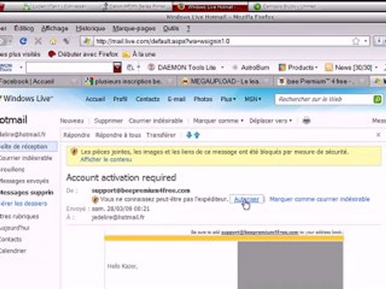Open the À la une feed bookmark
386x289 pixels.
click(x=139, y=54)
